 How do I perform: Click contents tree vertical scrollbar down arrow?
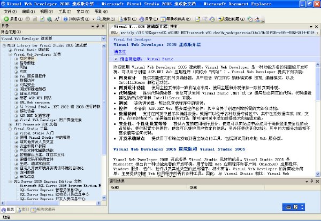pyautogui.click(x=104, y=198)
